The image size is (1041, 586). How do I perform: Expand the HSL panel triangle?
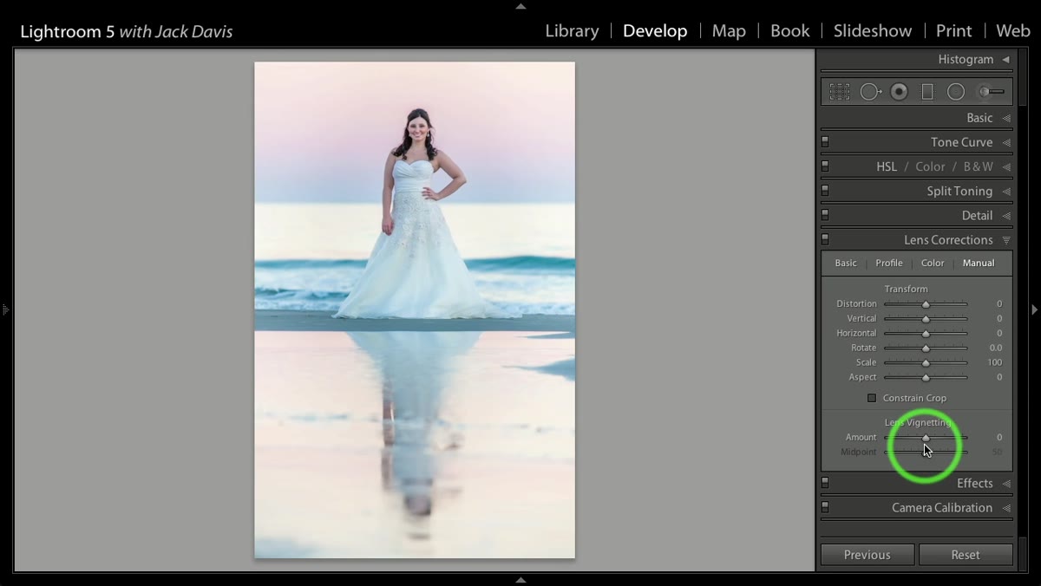click(1006, 167)
